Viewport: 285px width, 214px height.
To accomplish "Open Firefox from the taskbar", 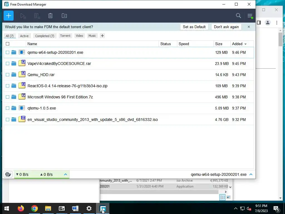I will click(21, 208).
